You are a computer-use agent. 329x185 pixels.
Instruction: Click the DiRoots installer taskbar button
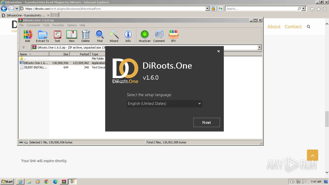click(x=73, y=182)
